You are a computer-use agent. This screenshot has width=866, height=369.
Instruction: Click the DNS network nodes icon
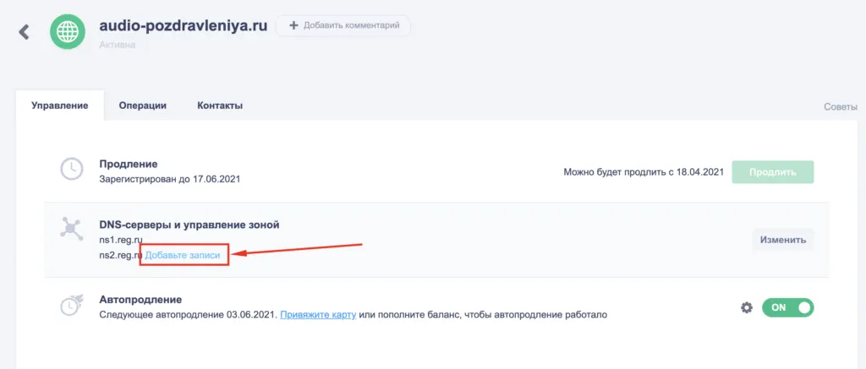(71, 229)
